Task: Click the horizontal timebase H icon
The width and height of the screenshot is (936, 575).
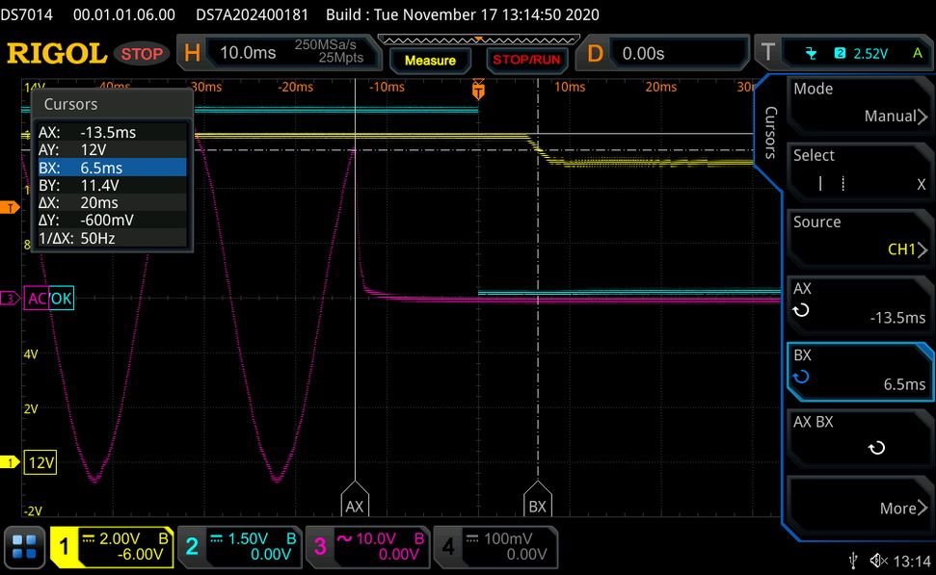Action: click(192, 53)
